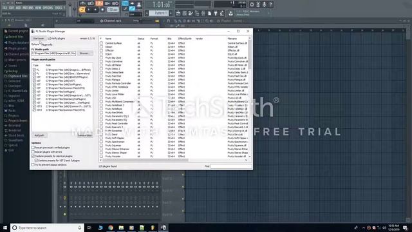This screenshot has width=412, height=232.
Task: Sort plugin list by Status column header
Action: click(141, 39)
